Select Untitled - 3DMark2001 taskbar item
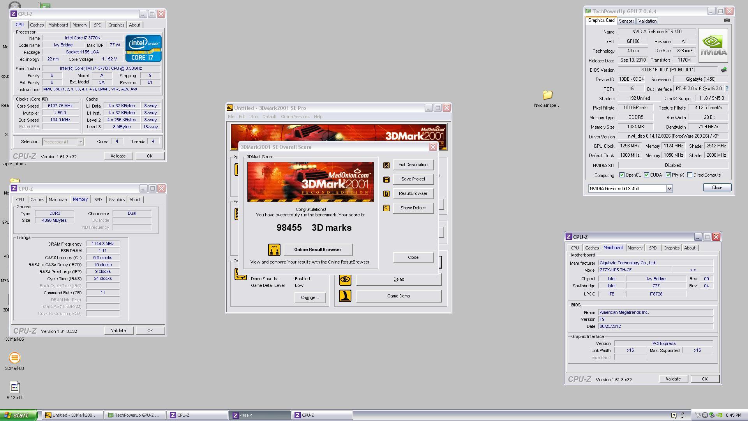The image size is (748, 421). point(72,416)
